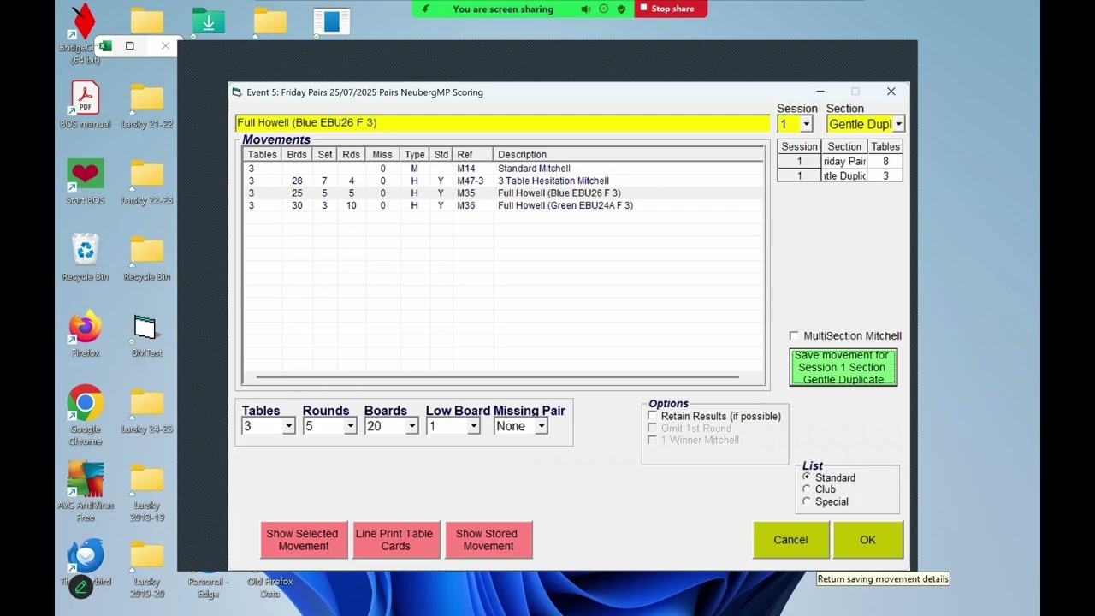Click the Show Selected Movement button

[x=303, y=540]
